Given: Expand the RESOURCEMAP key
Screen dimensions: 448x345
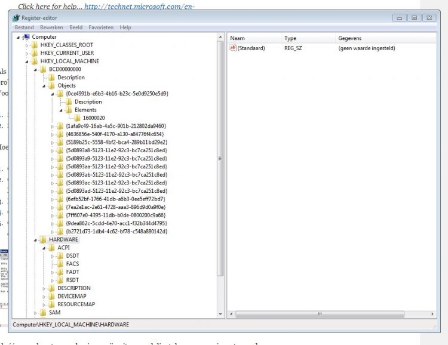Looking at the screenshot, I should click(44, 304).
